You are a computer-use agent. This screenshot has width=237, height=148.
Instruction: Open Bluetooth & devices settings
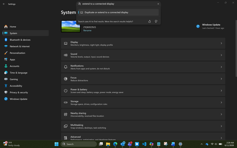point(26,40)
